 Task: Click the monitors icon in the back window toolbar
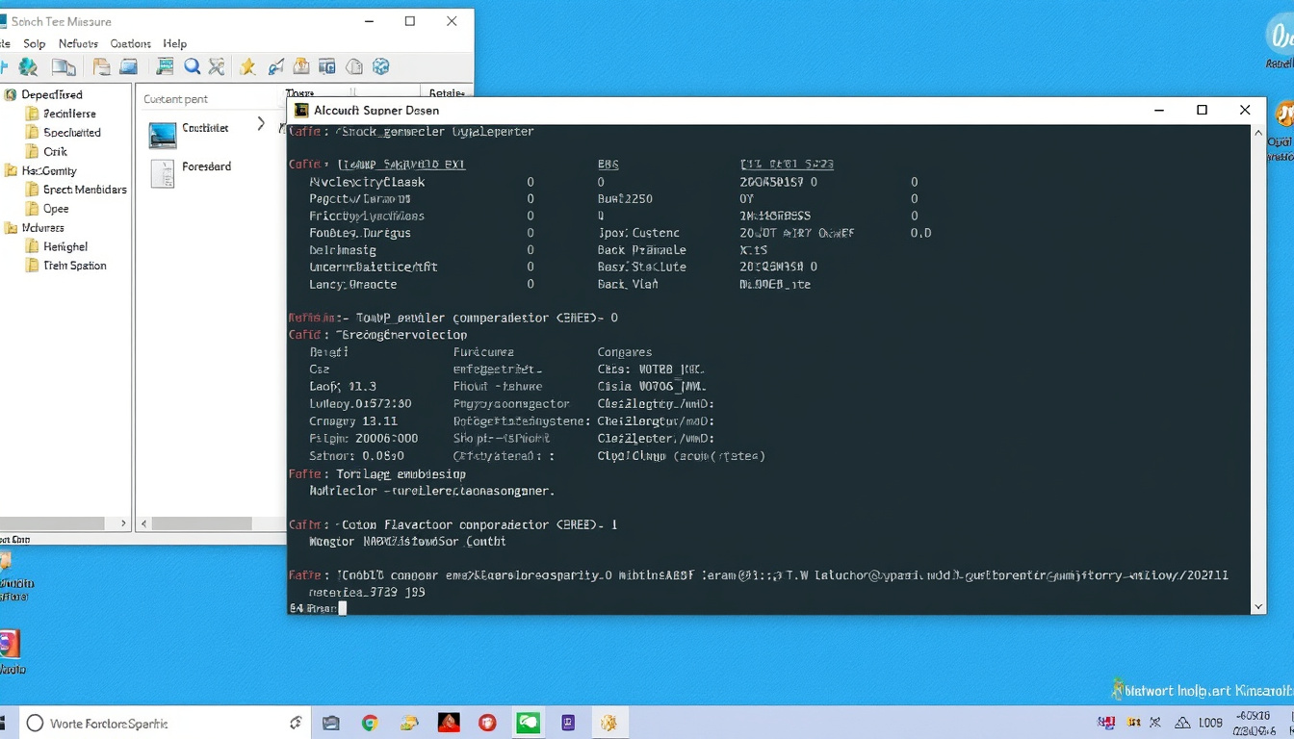coord(64,66)
